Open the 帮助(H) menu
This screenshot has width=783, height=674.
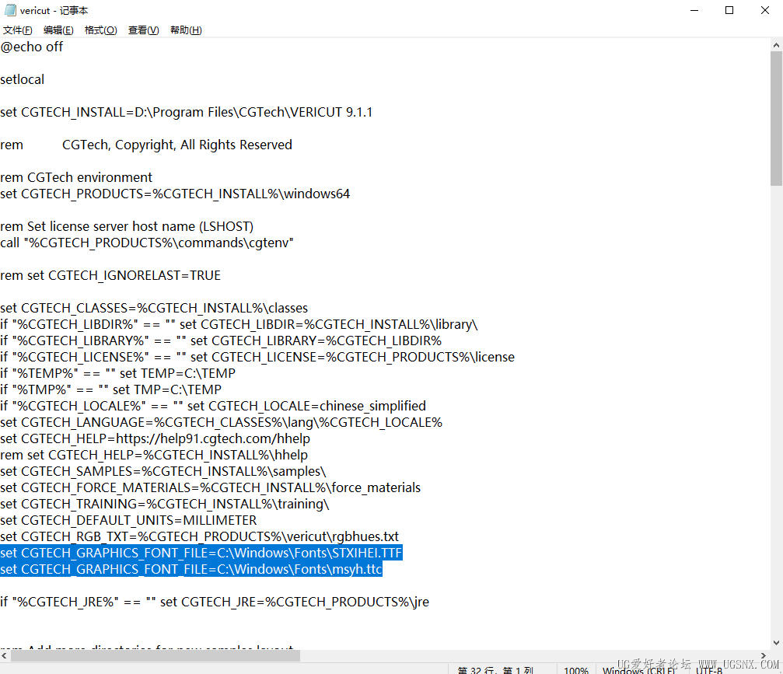[x=186, y=30]
